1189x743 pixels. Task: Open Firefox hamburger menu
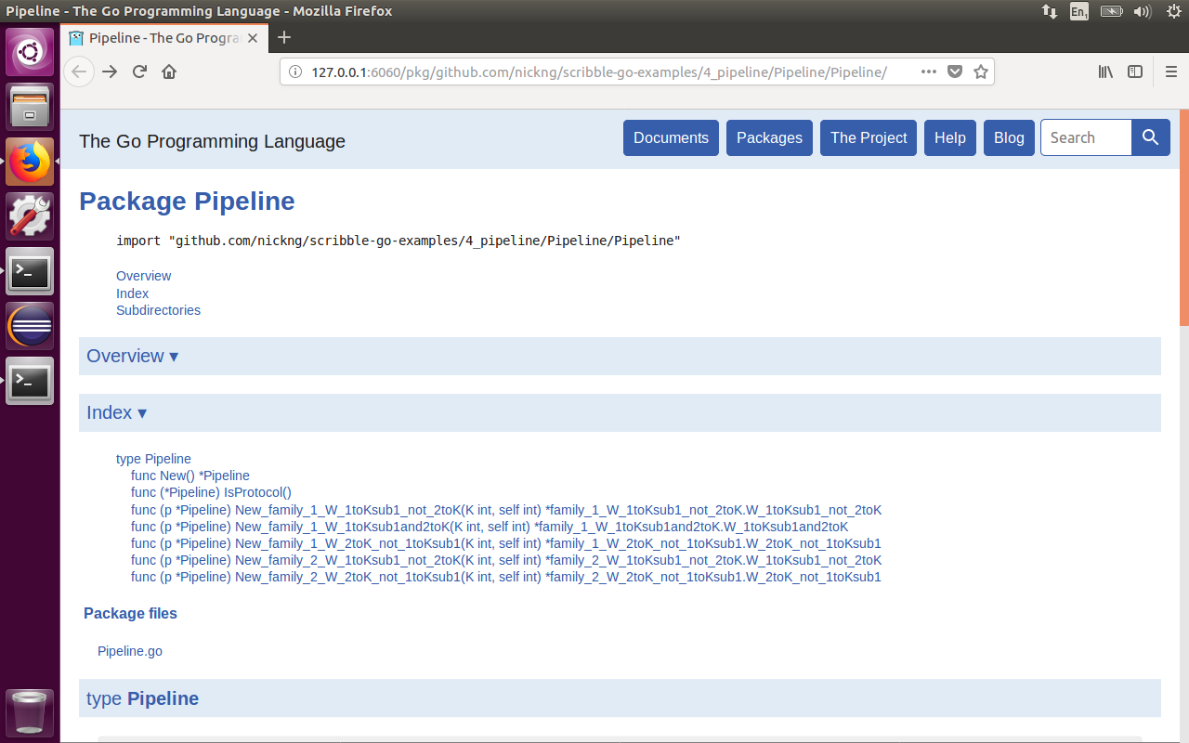pos(1171,72)
